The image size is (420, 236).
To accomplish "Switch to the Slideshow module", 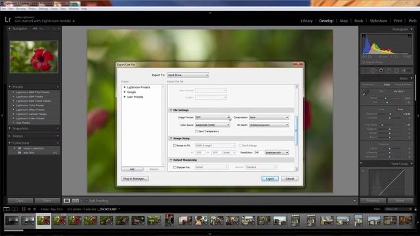I will 378,20.
